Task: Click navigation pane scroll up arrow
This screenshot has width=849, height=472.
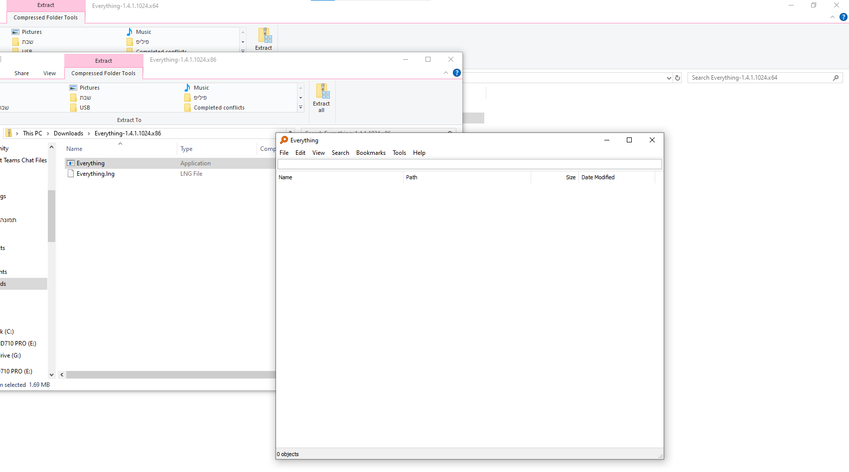Action: (51, 147)
